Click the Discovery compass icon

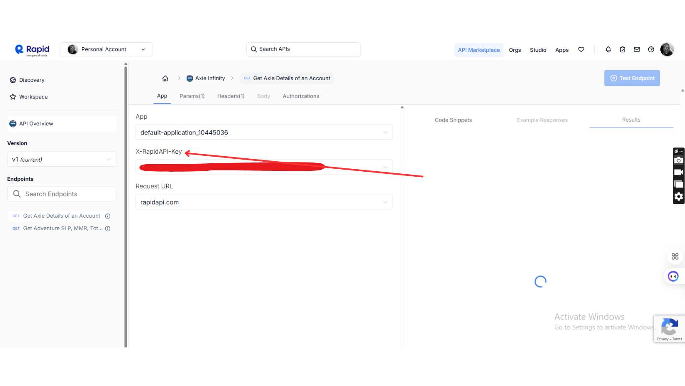coord(13,80)
